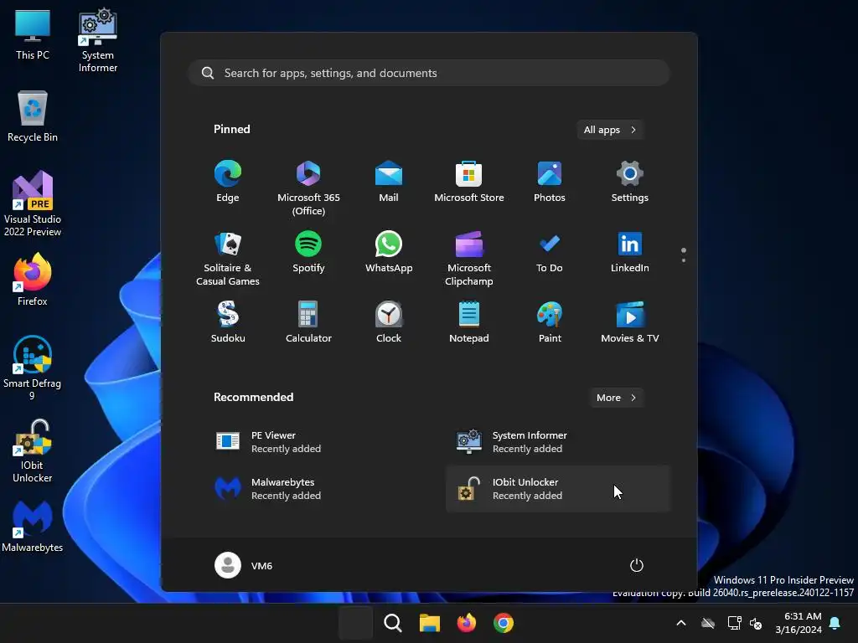Show More recommended items
This screenshot has width=858, height=643.
616,398
